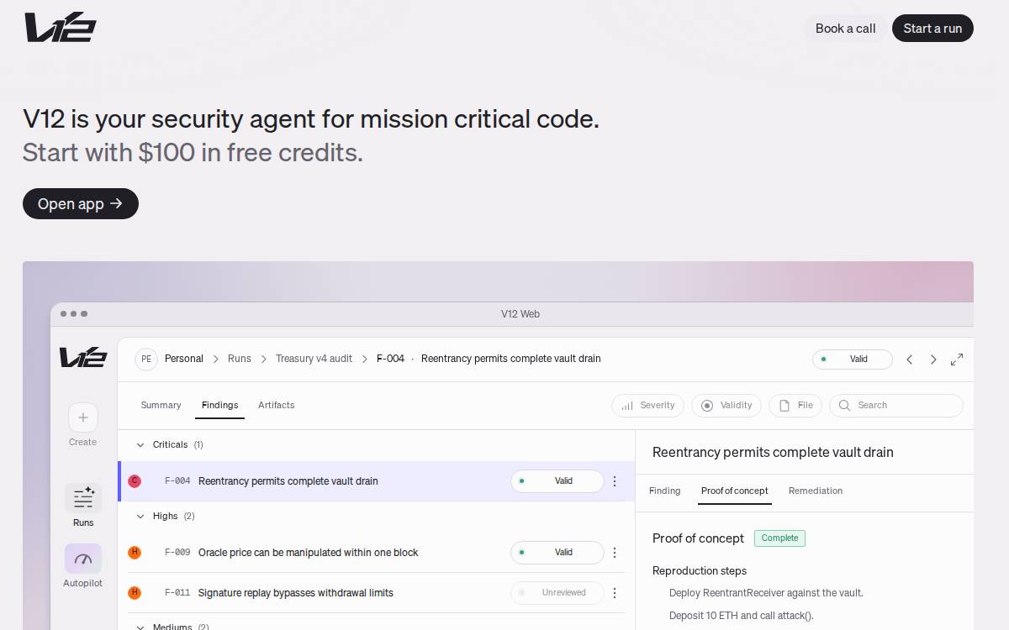Click the Book a call button
This screenshot has height=630, width=1009.
pos(845,29)
